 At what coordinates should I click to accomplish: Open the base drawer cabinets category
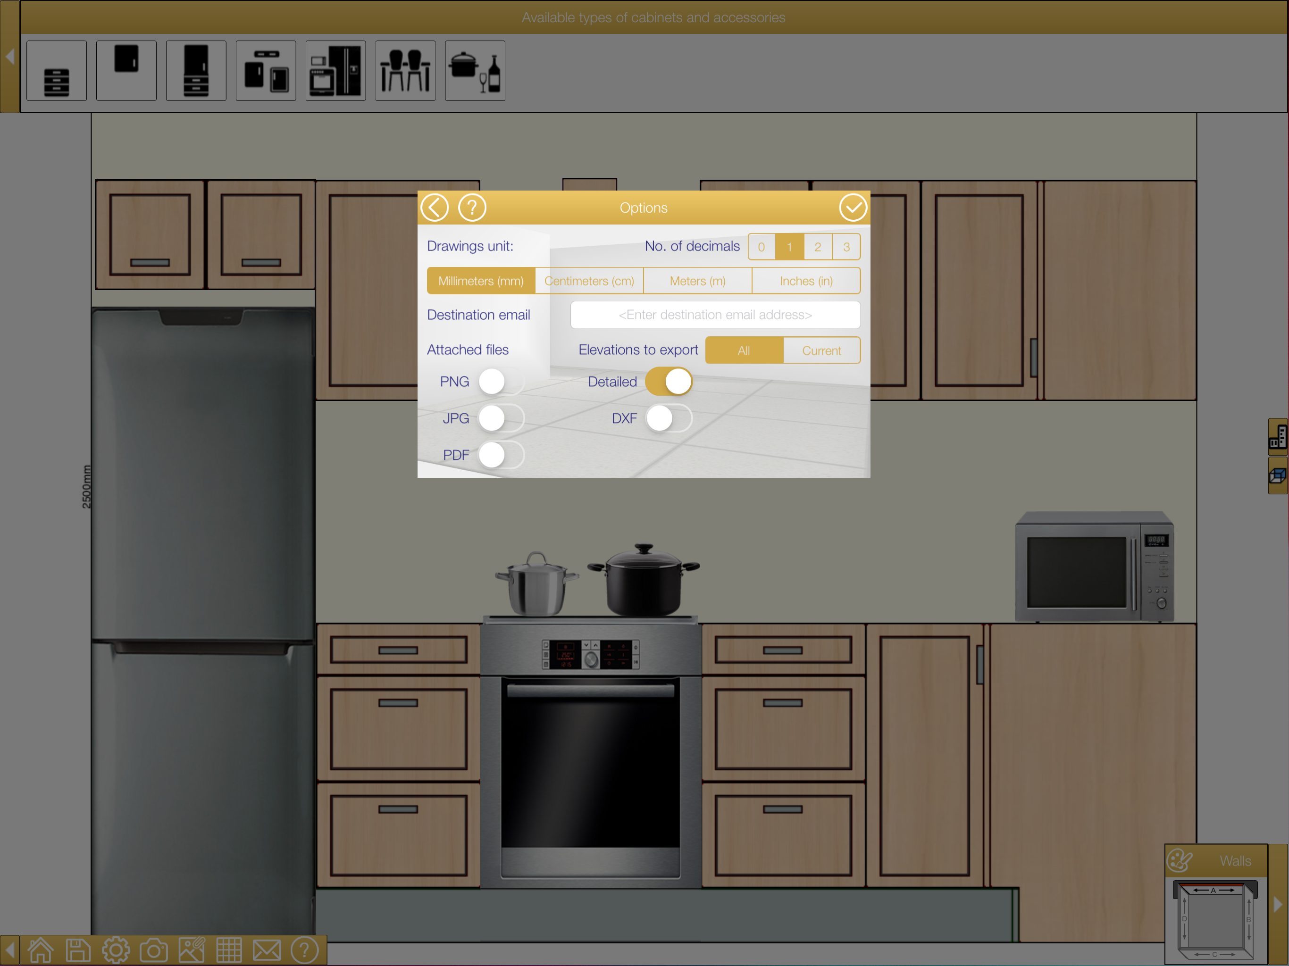point(57,70)
